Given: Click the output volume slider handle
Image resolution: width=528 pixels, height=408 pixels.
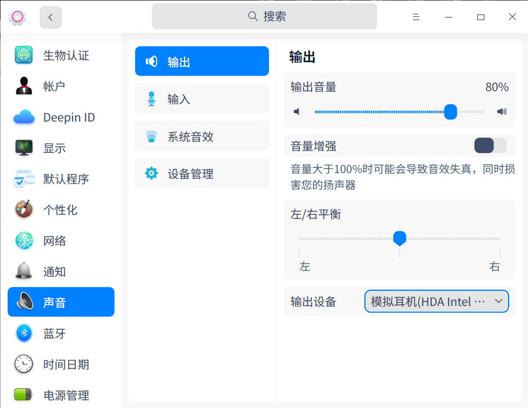Looking at the screenshot, I should (451, 111).
